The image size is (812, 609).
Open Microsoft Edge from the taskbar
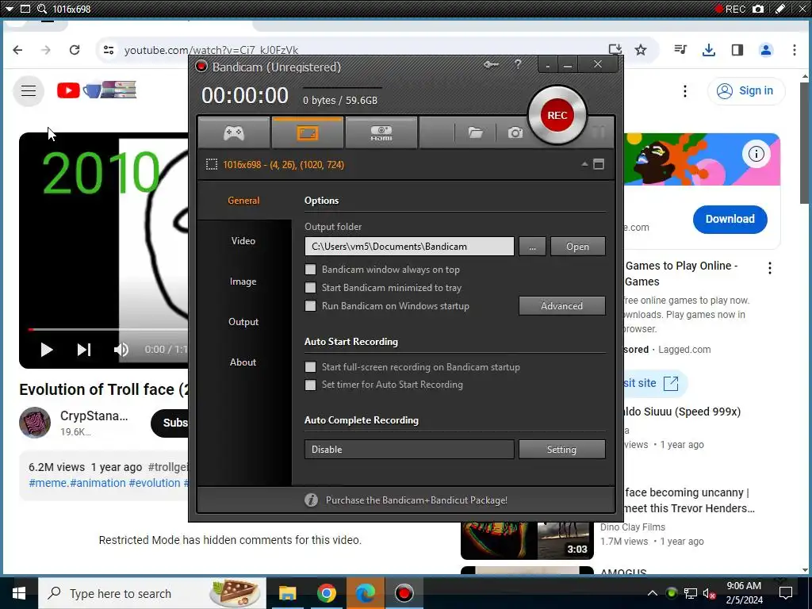click(365, 593)
